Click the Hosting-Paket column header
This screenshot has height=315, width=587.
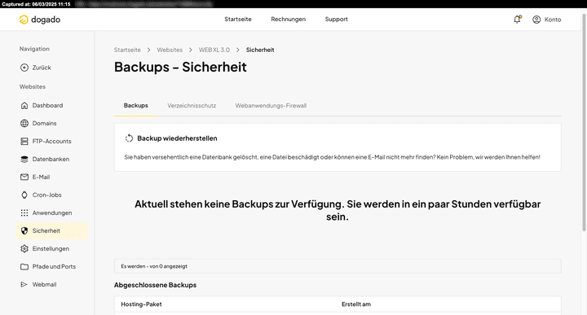pos(141,304)
